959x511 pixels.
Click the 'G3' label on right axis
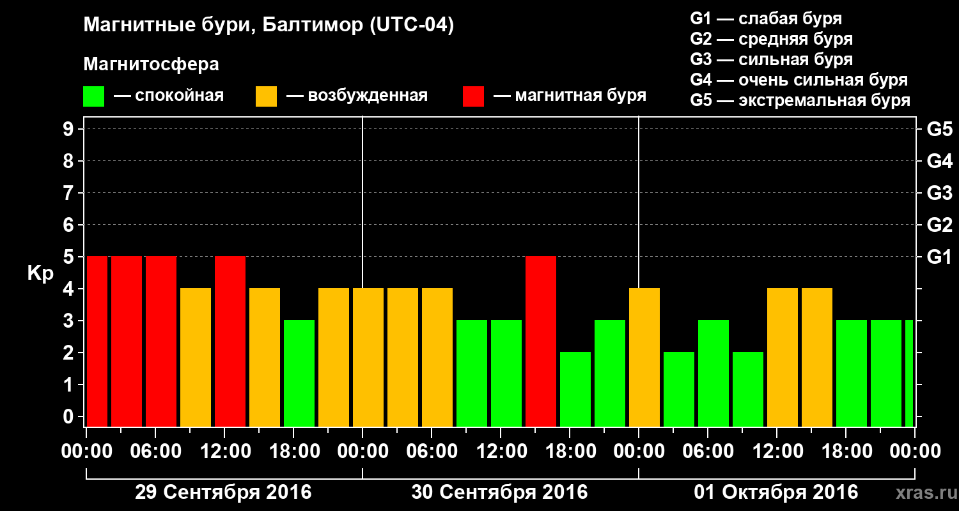[939, 194]
